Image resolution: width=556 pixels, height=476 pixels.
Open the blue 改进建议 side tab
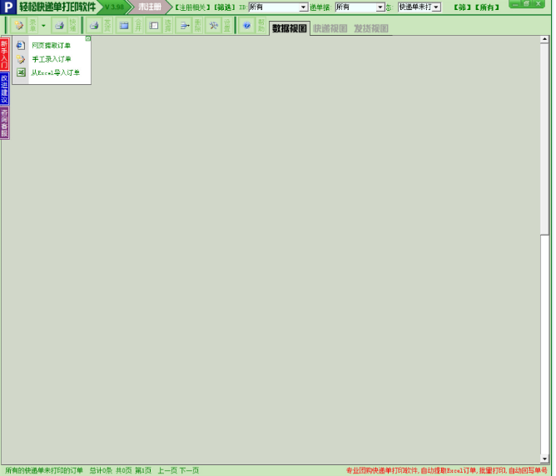point(4,88)
